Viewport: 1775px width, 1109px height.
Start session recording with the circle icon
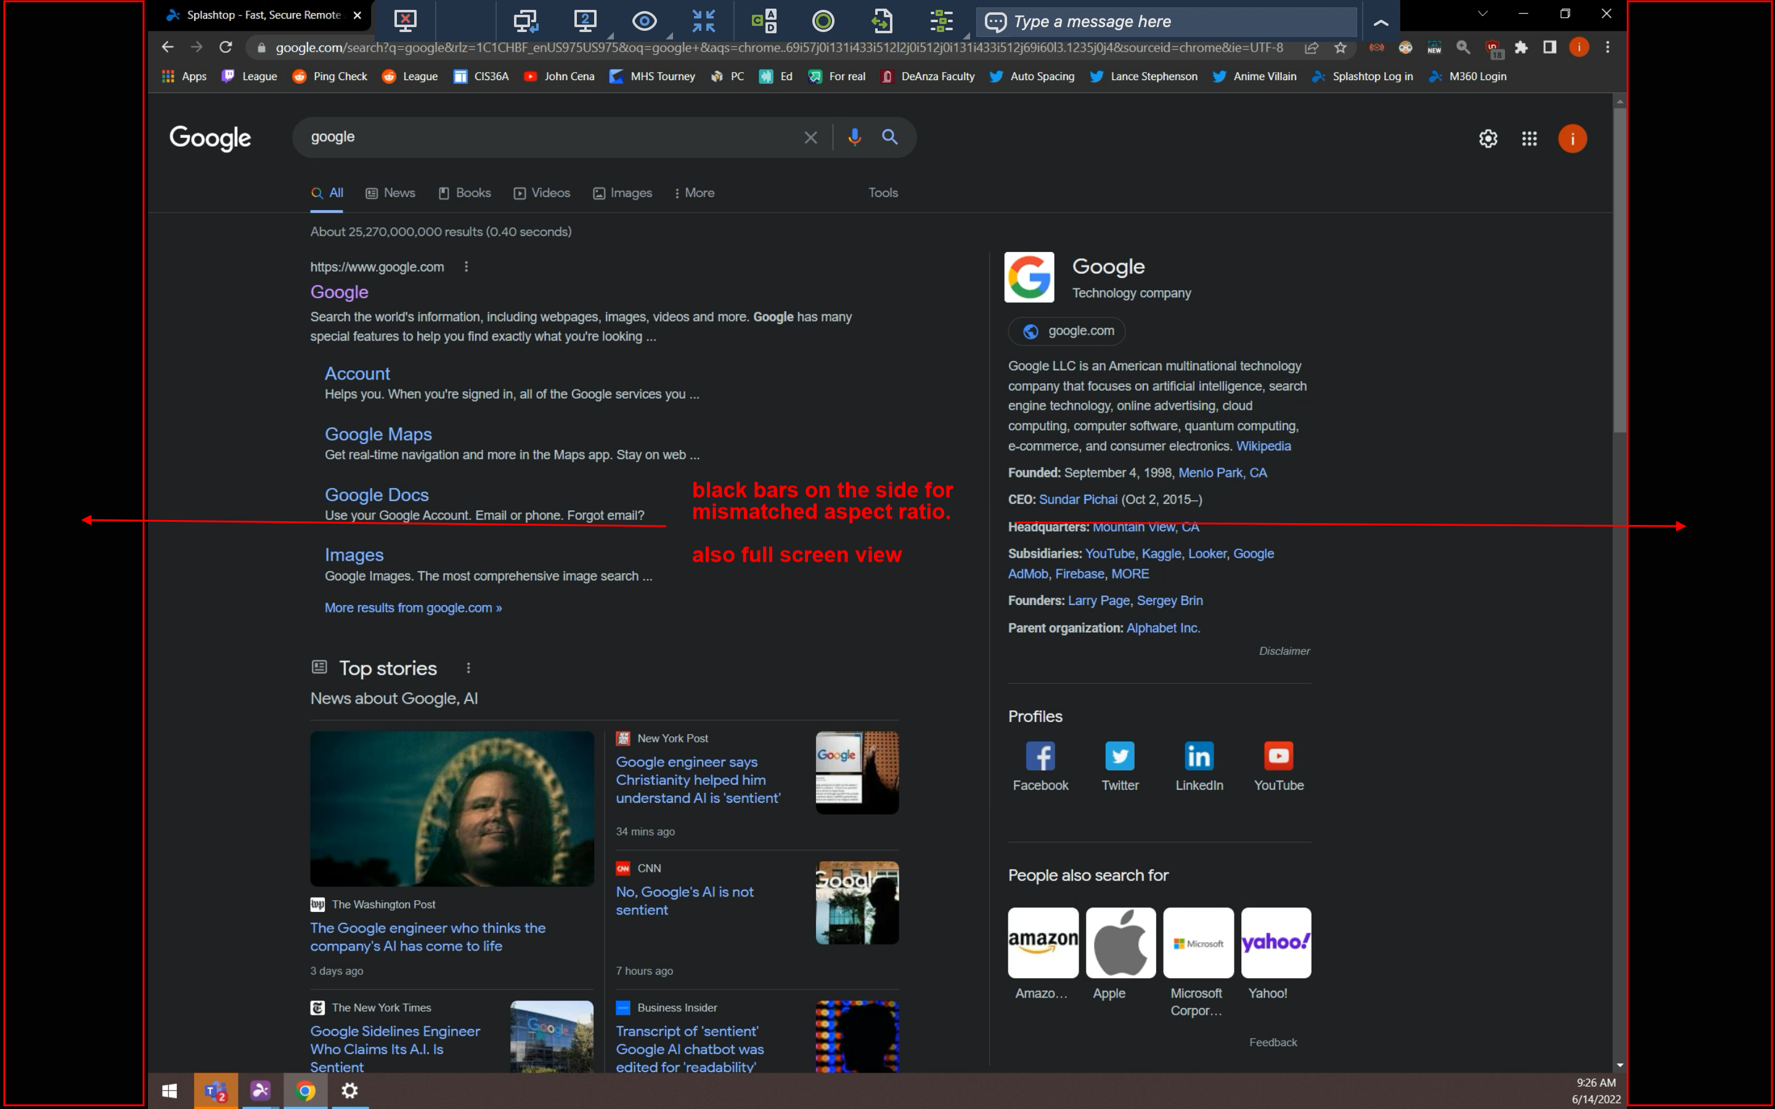pos(823,22)
